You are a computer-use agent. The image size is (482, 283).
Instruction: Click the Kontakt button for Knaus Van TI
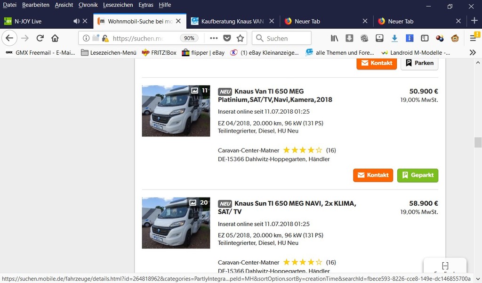tap(373, 175)
